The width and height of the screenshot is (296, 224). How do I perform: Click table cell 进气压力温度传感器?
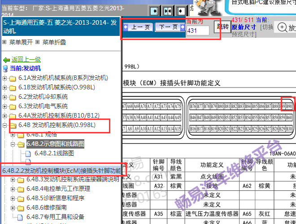[x=212, y=214]
